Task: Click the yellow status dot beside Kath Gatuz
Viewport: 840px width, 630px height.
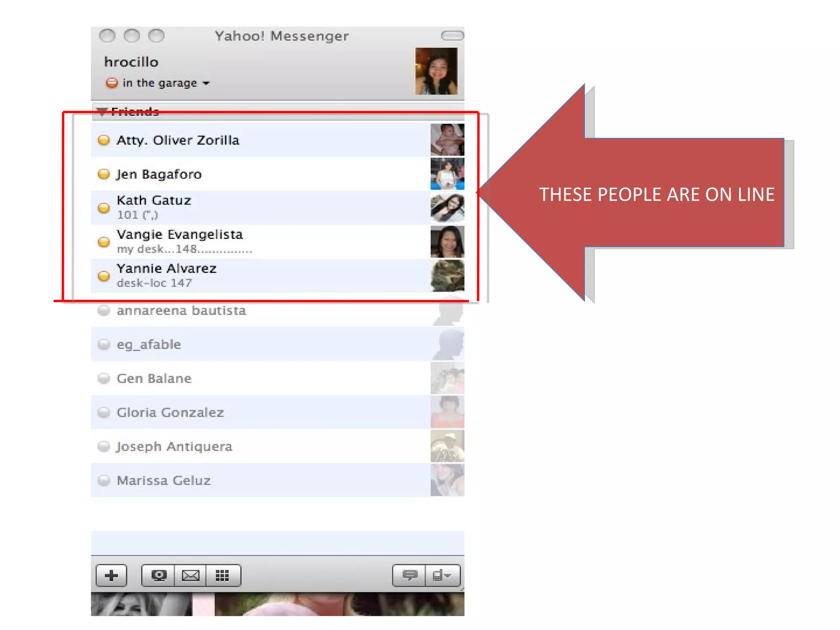Action: click(x=104, y=208)
